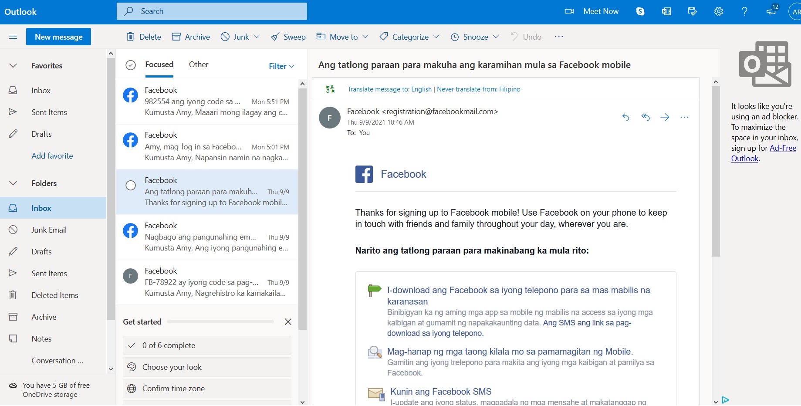
Task: Click Never translate from Filipino
Action: pyautogui.click(x=479, y=89)
